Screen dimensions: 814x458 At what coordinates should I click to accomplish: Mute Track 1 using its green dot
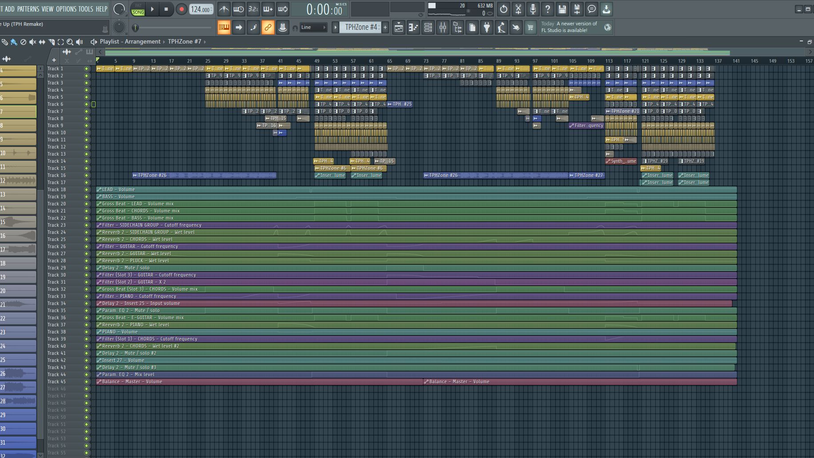tap(86, 69)
